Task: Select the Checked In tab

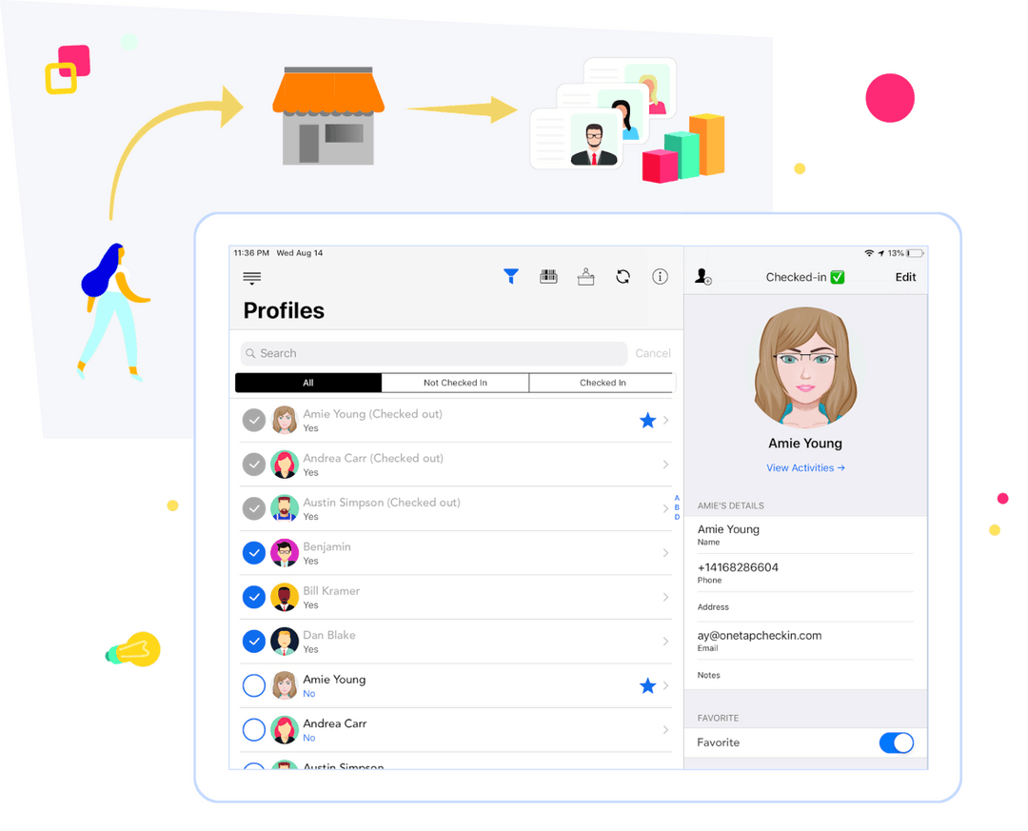Action: [x=603, y=383]
